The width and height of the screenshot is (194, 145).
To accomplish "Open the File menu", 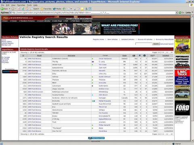I will (2, 5).
